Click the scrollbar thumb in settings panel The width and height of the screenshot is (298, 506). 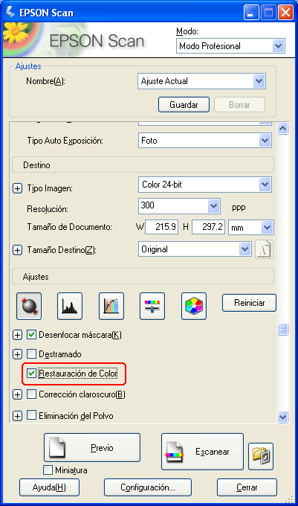click(x=282, y=329)
